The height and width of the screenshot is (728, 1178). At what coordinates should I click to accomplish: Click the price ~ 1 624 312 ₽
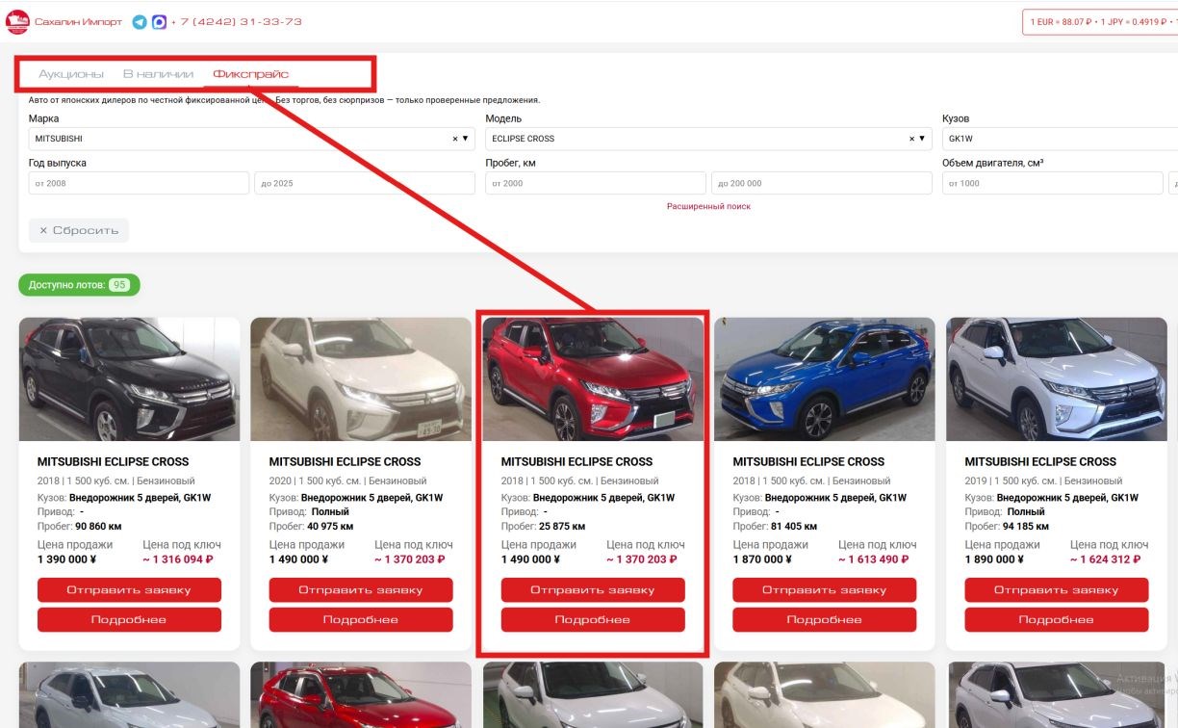coord(1106,559)
